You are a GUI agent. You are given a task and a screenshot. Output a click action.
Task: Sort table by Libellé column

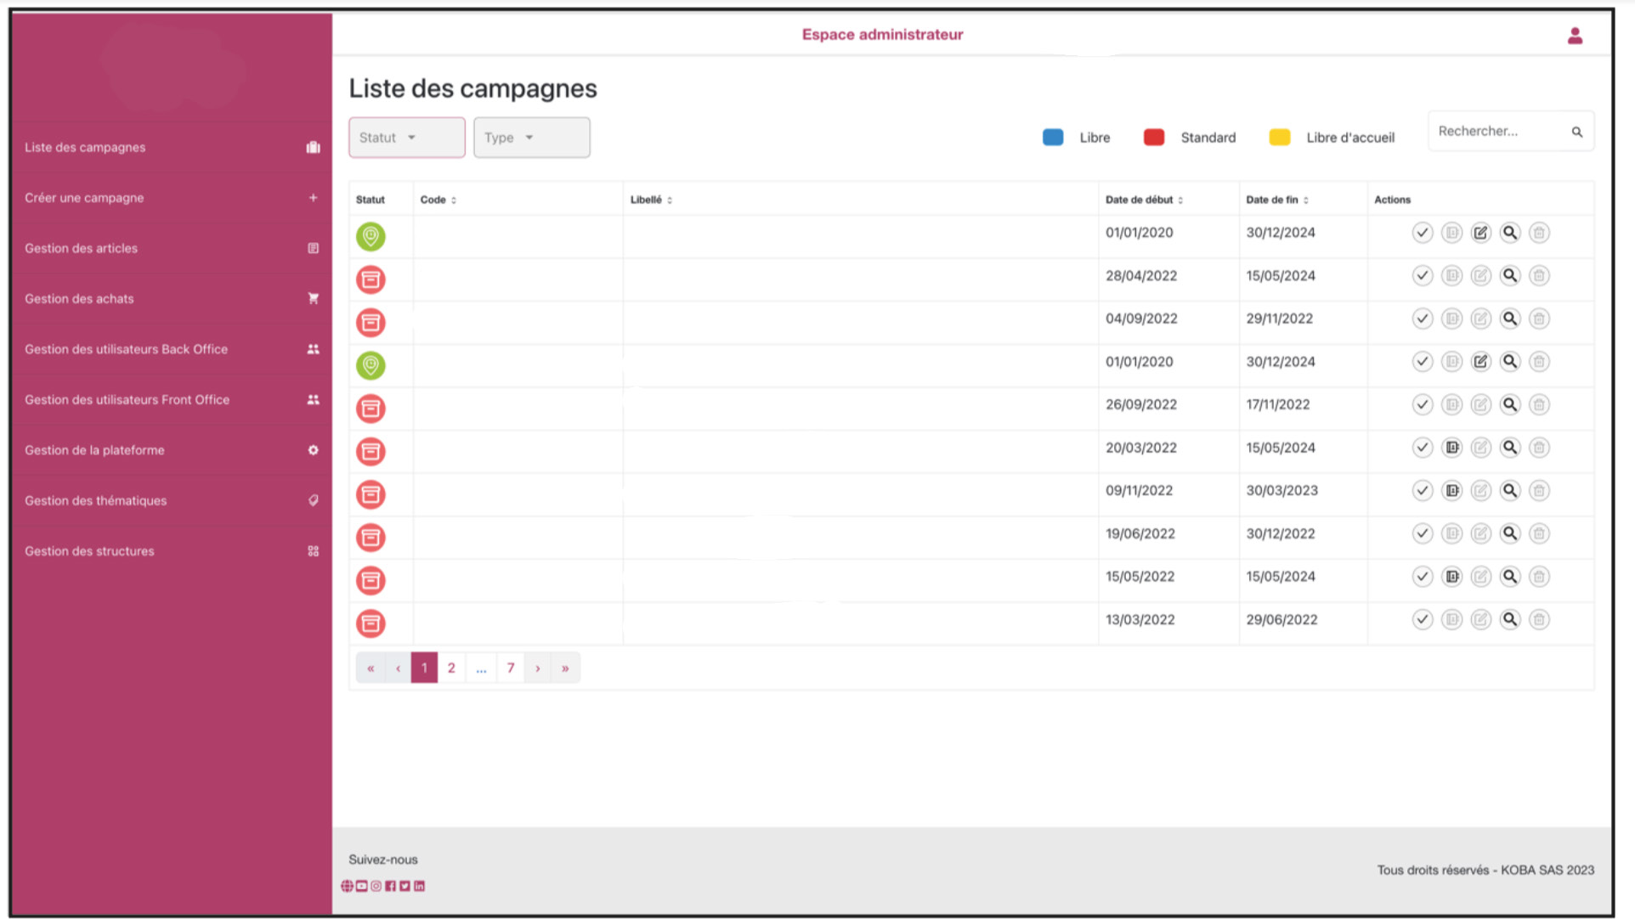(651, 200)
